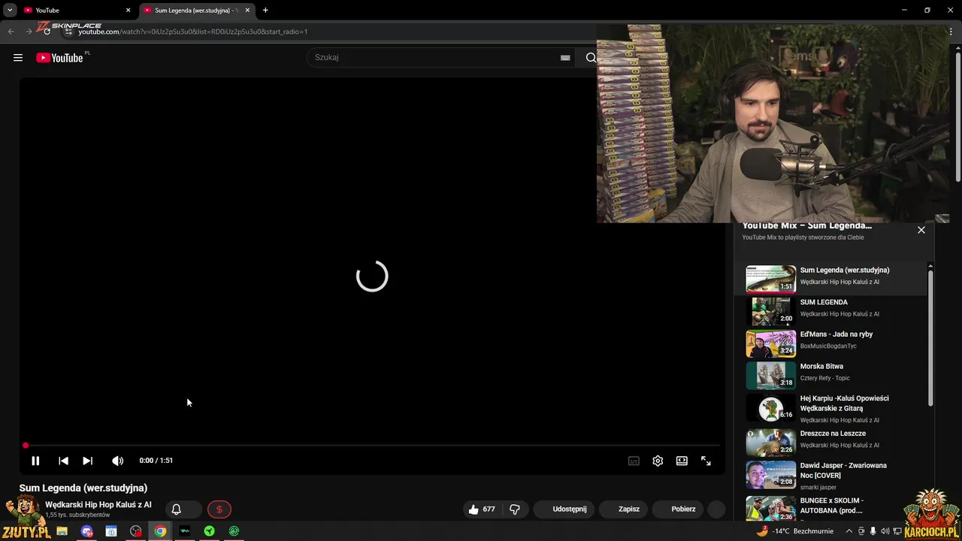Screen dimensions: 962x541
Task: Dislike the video with thumbs down
Action: click(x=515, y=509)
